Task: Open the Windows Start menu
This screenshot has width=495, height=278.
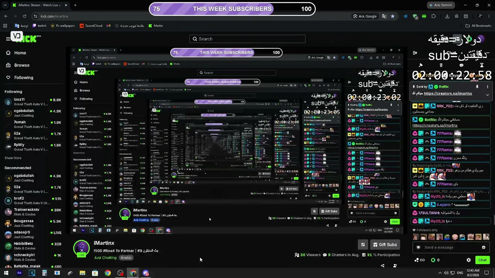Action: [x=6, y=273]
